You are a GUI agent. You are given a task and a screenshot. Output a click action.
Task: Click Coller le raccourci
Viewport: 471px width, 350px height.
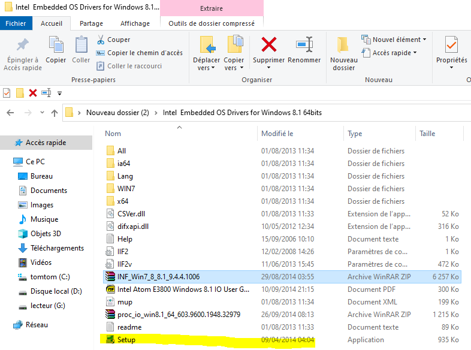coord(129,66)
